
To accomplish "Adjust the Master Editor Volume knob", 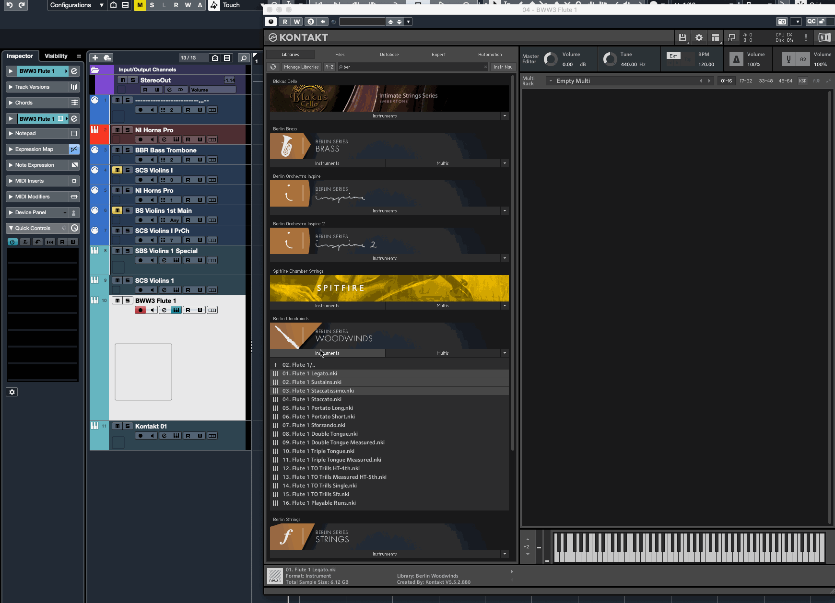I will (x=551, y=59).
